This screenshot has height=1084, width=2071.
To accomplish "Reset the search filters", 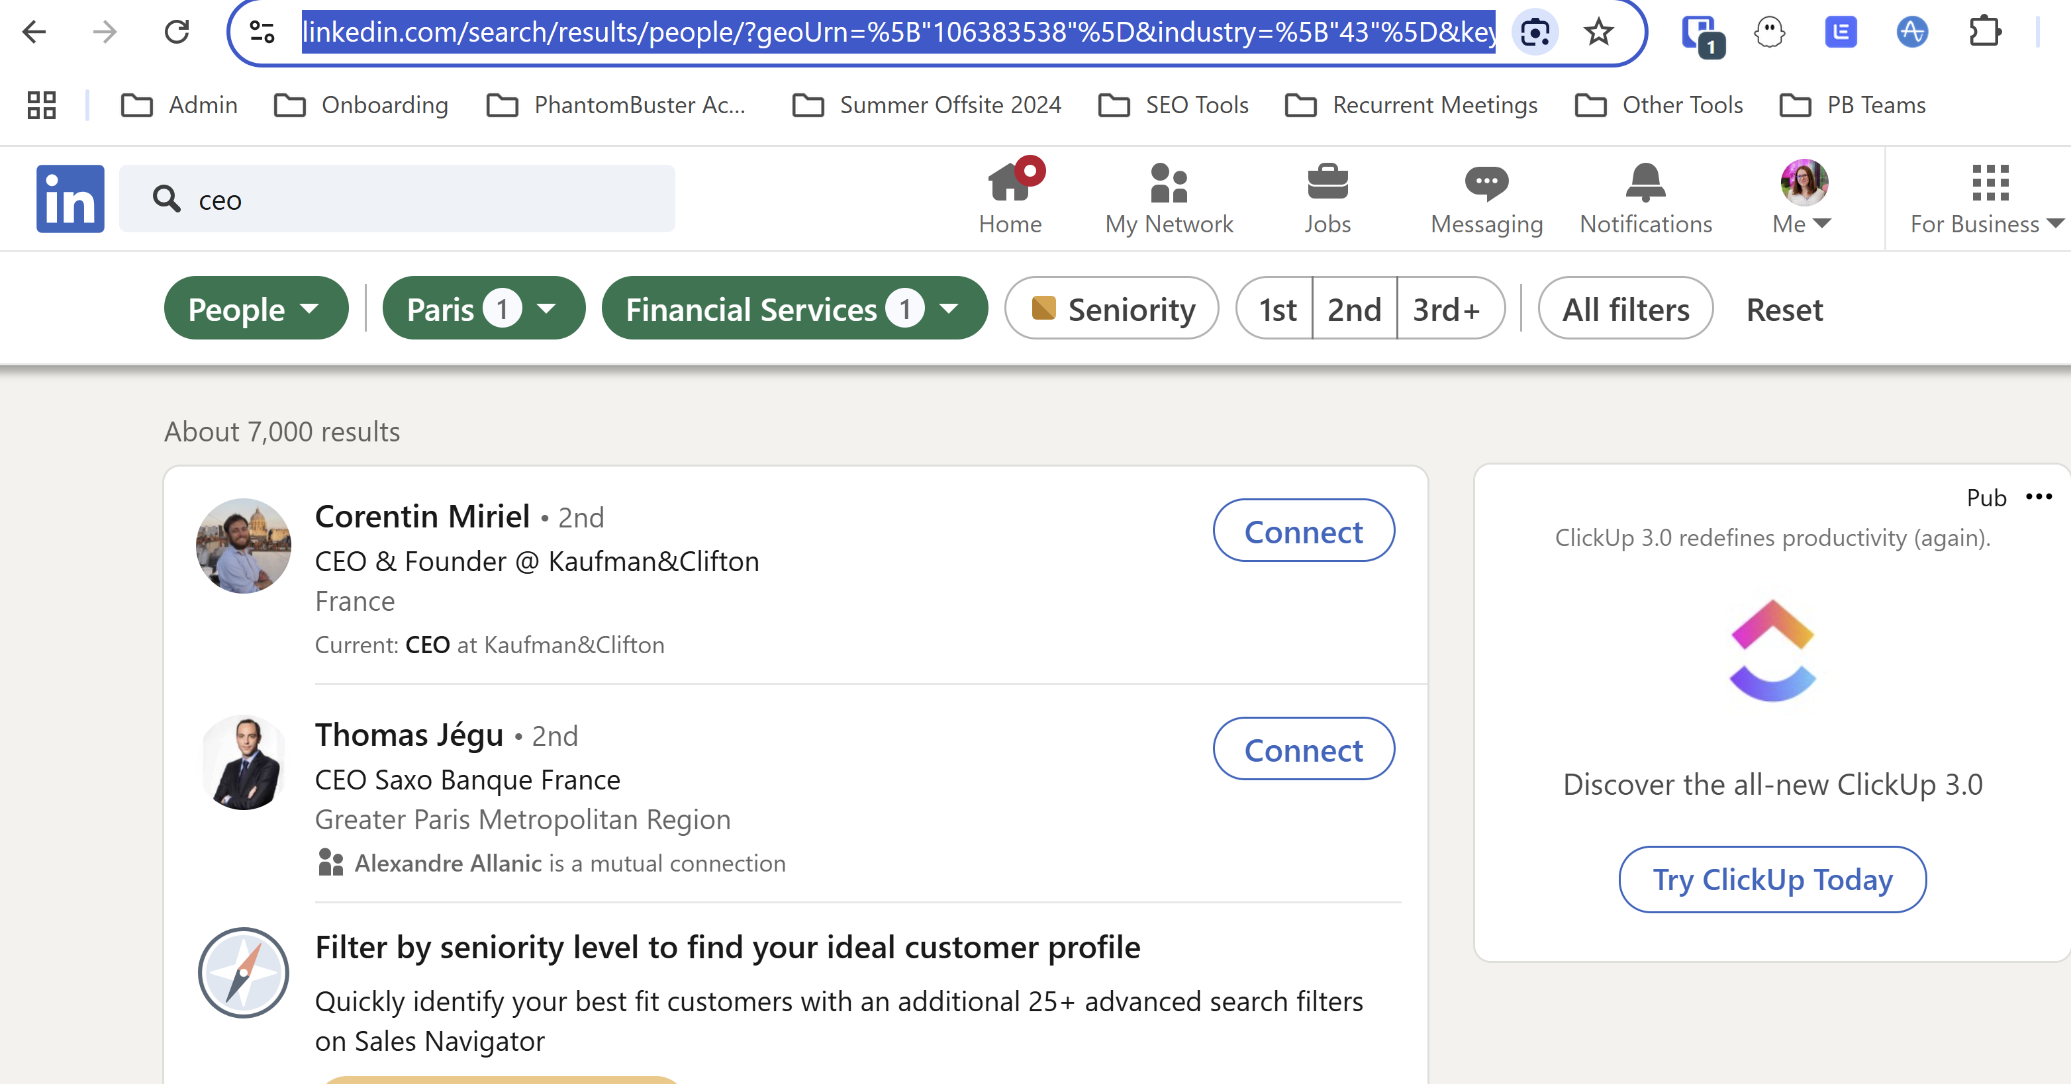I will (x=1784, y=309).
